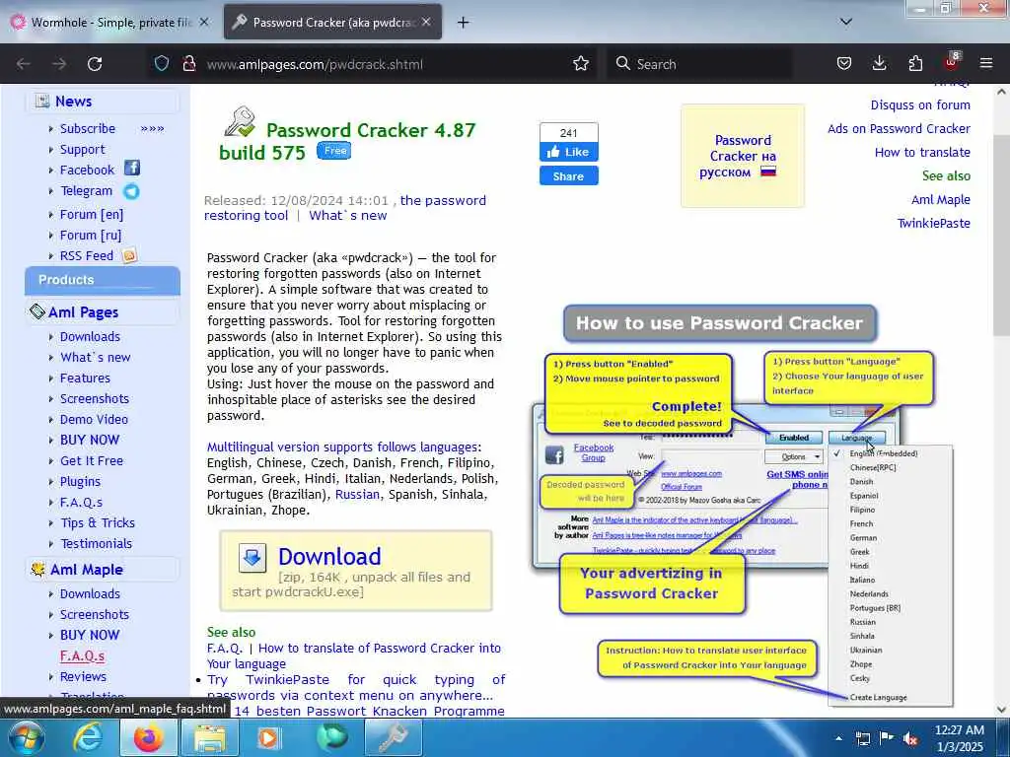The height and width of the screenshot is (757, 1010).
Task: Open Aml Maple link on right column
Action: tap(940, 199)
